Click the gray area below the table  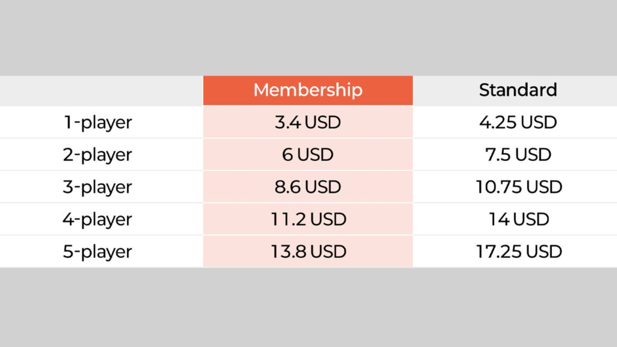(308, 307)
